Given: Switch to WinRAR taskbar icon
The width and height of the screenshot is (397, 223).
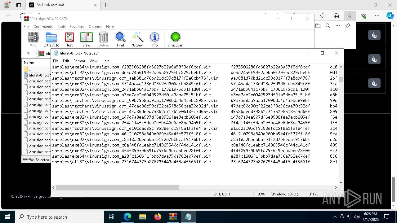Looking at the screenshot, I should [173, 217].
